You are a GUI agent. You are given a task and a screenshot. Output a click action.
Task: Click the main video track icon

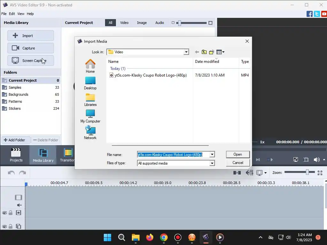[x=18, y=197]
